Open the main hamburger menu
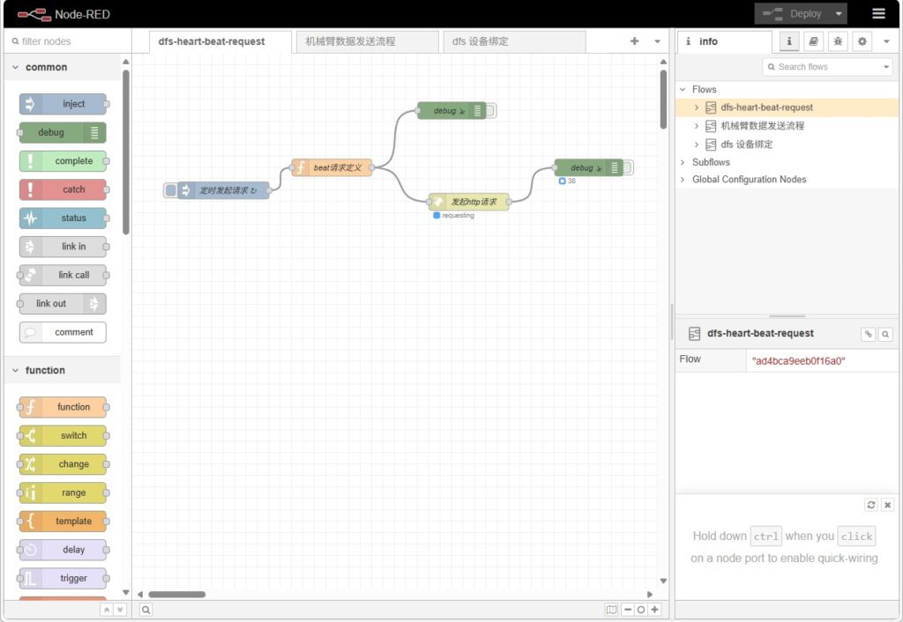 coord(878,13)
